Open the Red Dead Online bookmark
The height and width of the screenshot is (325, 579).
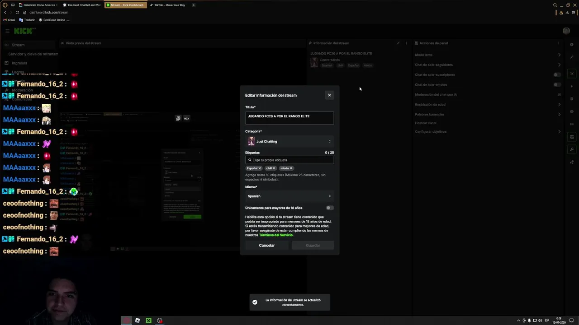pyautogui.click(x=54, y=20)
